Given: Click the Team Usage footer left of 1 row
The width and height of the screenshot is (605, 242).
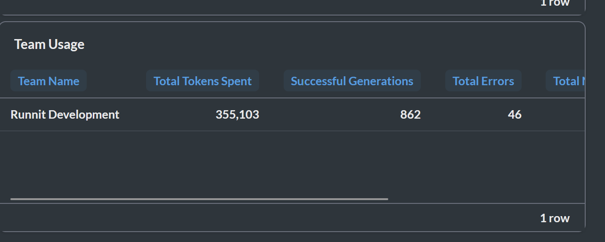Looking at the screenshot, I should 269,218.
